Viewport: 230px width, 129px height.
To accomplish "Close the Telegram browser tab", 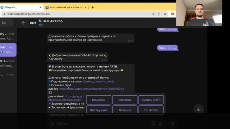I will click(x=41, y=7).
